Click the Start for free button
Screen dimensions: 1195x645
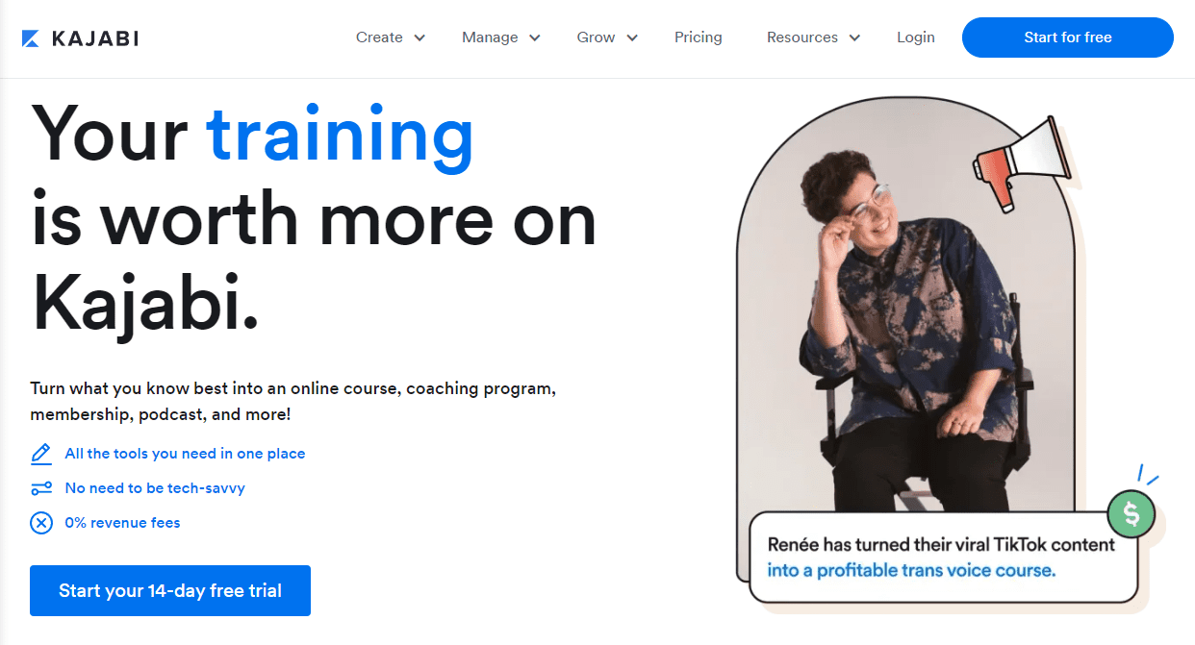pyautogui.click(x=1068, y=37)
